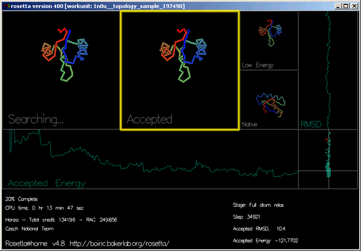Click the 20% Complete progress text

tap(22, 199)
